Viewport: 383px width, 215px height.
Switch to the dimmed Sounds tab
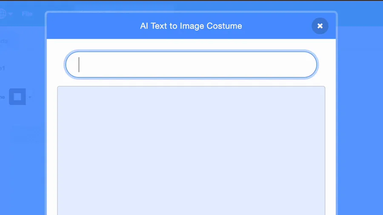tap(4, 41)
